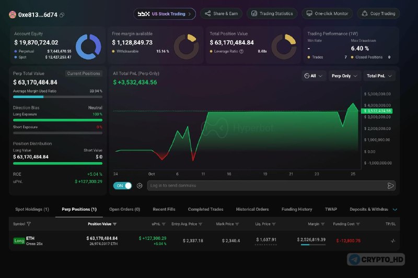Screen dimensions: 418x278
Task: Open the Total PnL dropdown
Action: click(x=379, y=76)
